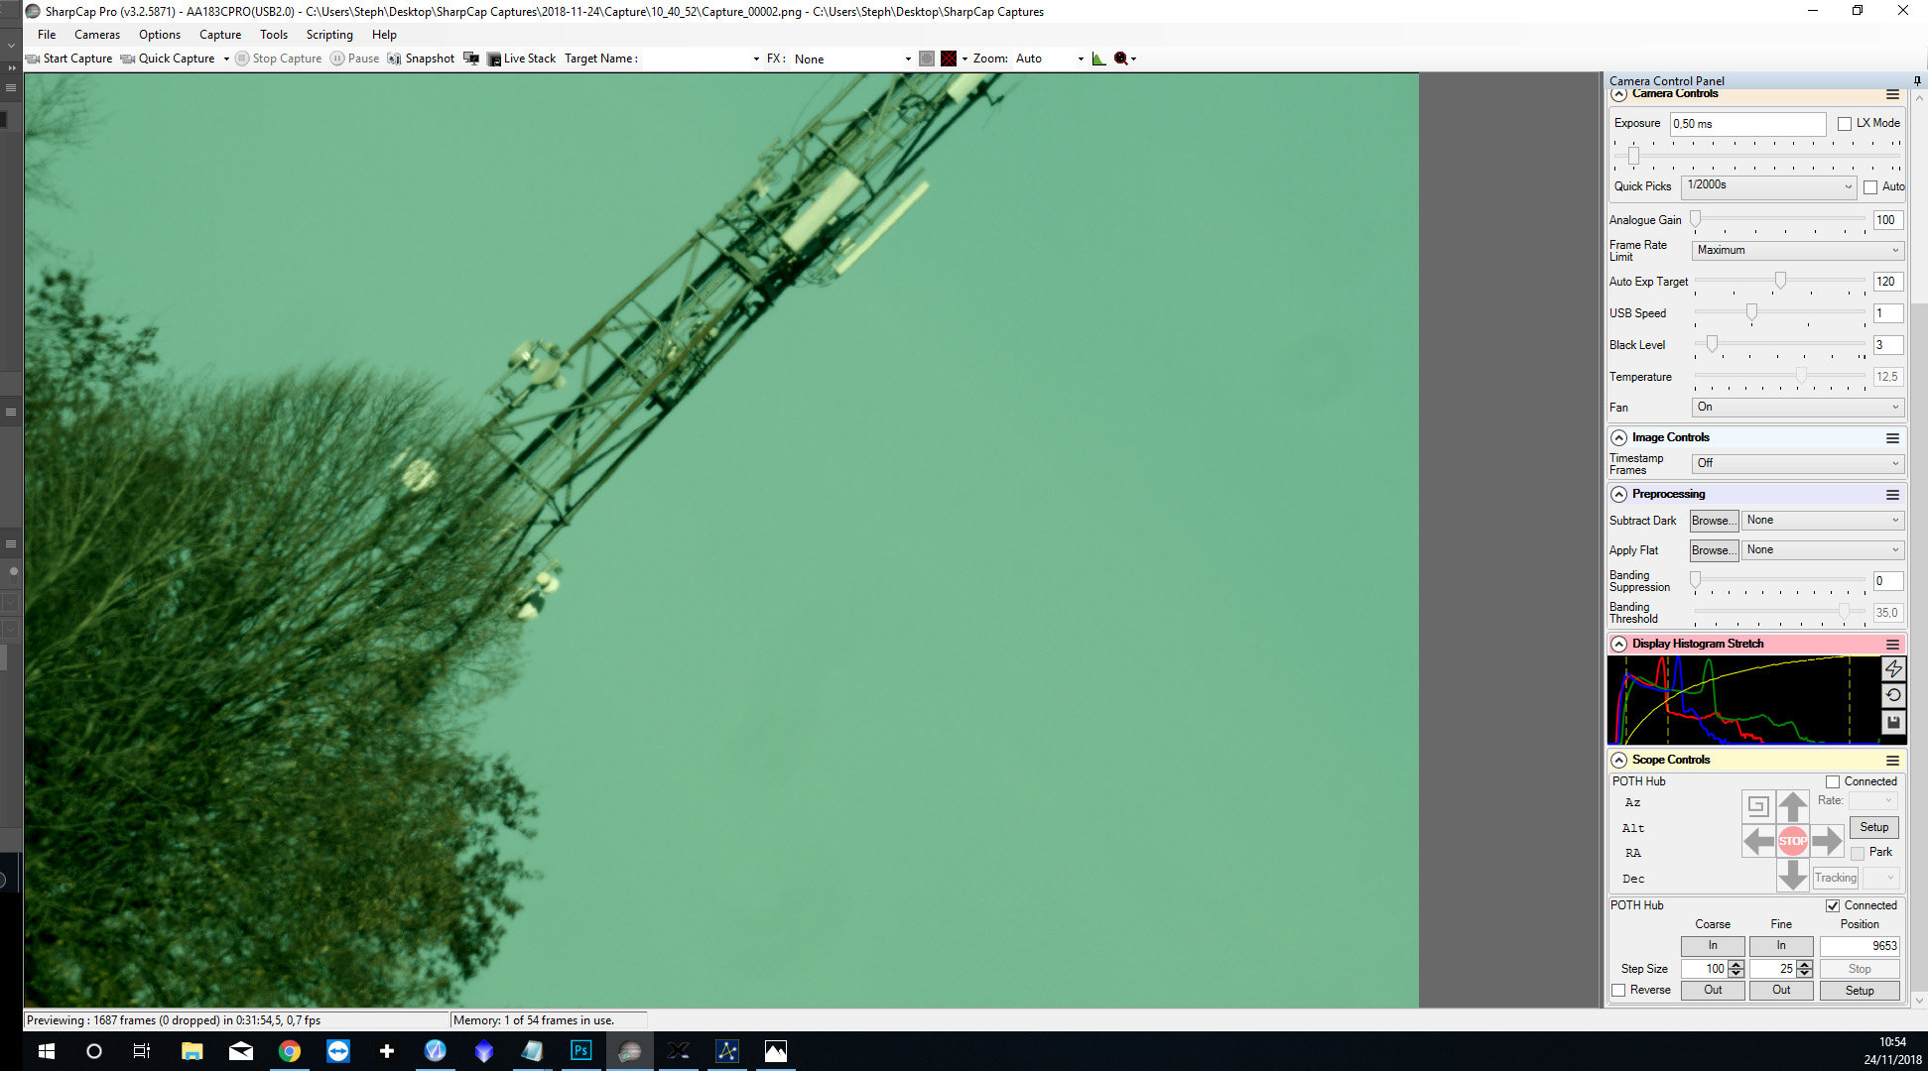The height and width of the screenshot is (1071, 1928).
Task: Open the Cameras menu
Action: 97,35
